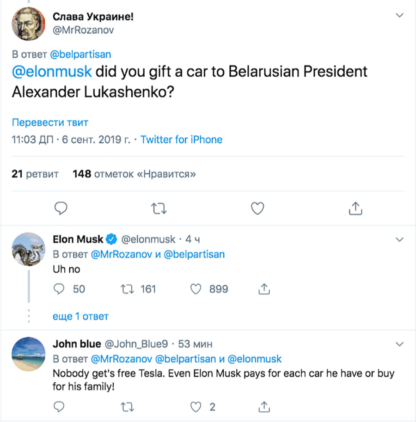This screenshot has width=416, height=422.
Task: Open Elon Musk's profile avatar
Action: point(29,249)
